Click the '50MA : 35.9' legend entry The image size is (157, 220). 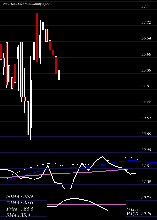point(20,196)
